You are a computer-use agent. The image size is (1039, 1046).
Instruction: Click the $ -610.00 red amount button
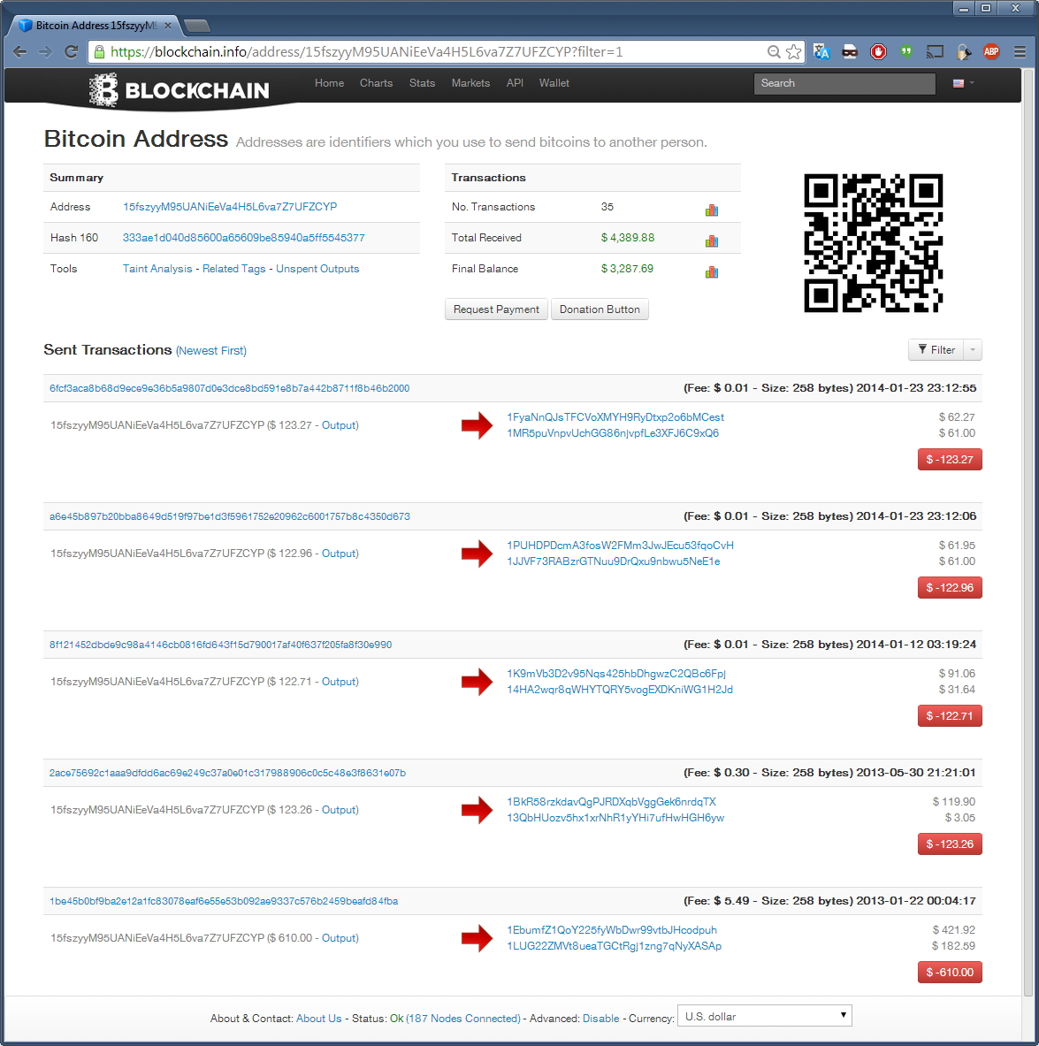click(x=950, y=972)
